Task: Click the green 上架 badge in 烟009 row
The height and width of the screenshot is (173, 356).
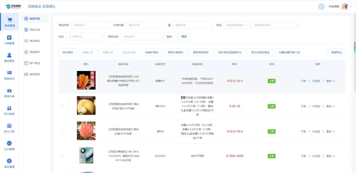Action: click(272, 131)
